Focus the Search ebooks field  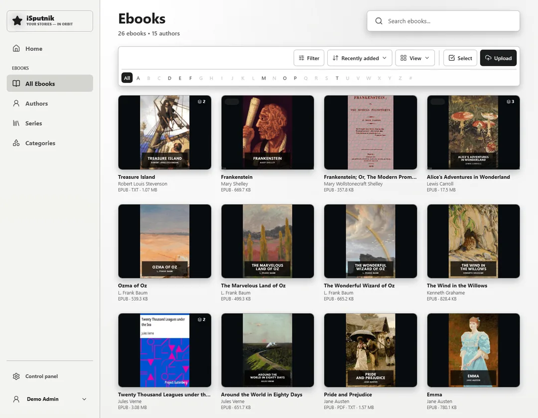point(443,21)
